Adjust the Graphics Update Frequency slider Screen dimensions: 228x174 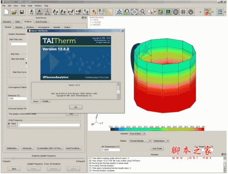tap(14, 158)
